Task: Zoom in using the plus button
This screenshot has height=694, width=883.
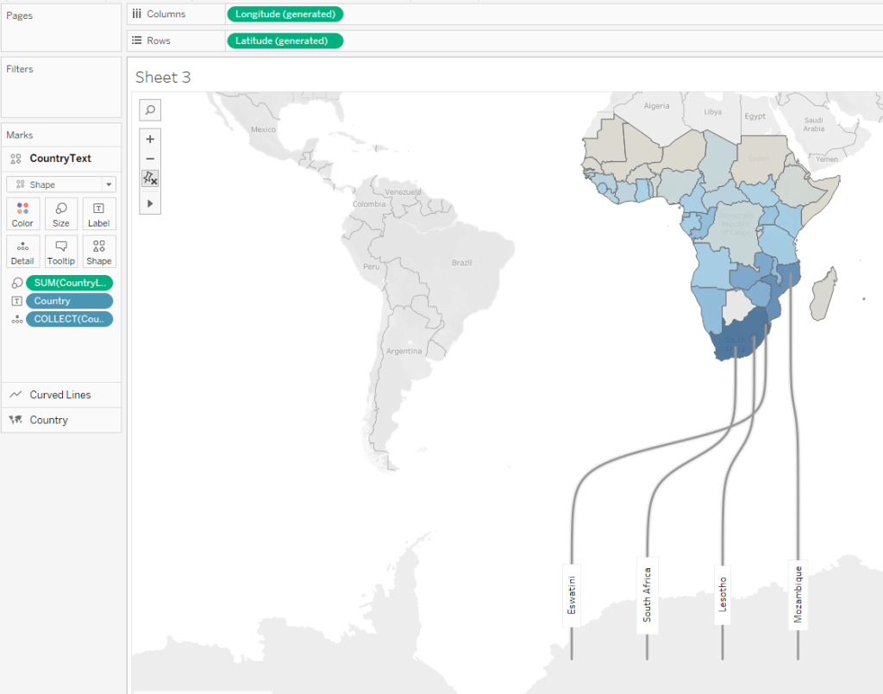Action: tap(150, 139)
